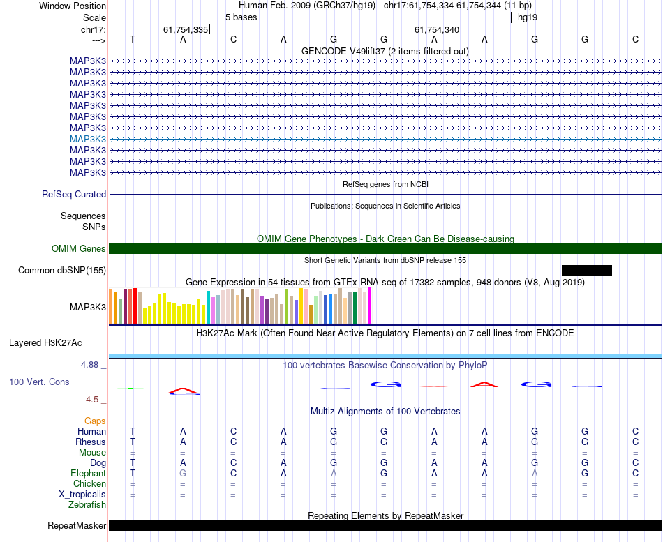The width and height of the screenshot is (663, 542).
Task: Click the 4.88 PhyloP upper limit value
Action: [89, 365]
